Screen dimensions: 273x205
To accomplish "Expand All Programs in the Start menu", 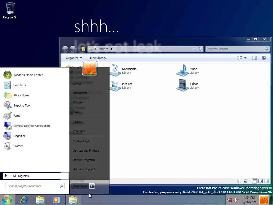I will (36, 176).
